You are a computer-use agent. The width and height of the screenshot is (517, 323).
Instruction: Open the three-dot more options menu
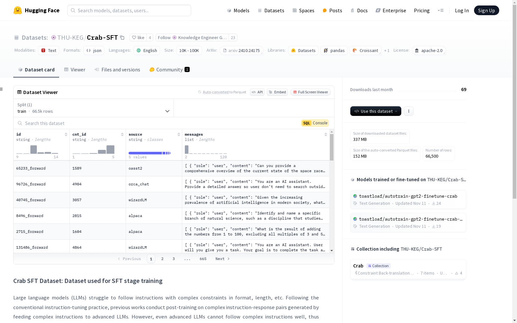tap(409, 111)
